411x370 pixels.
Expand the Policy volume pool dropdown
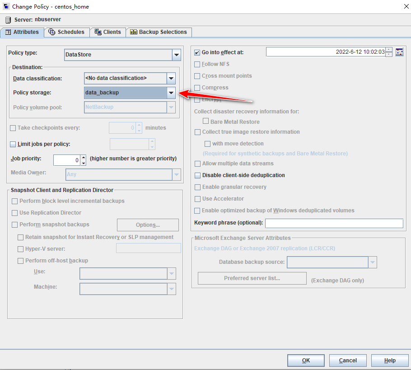[x=171, y=107]
